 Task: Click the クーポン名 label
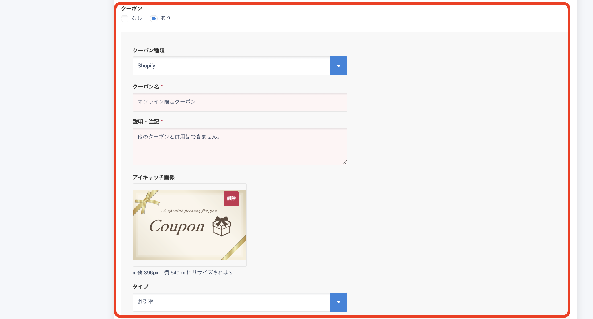(146, 87)
